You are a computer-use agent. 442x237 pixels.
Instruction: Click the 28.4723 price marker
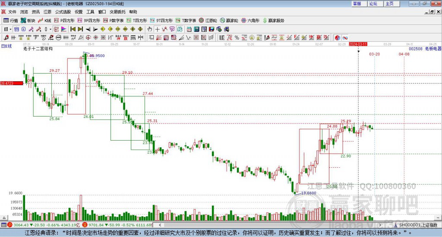pos(12,83)
